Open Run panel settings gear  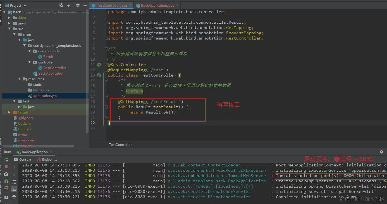pos(381,152)
